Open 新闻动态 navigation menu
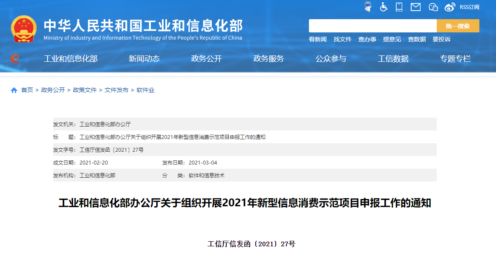496x257 pixels. point(144,59)
